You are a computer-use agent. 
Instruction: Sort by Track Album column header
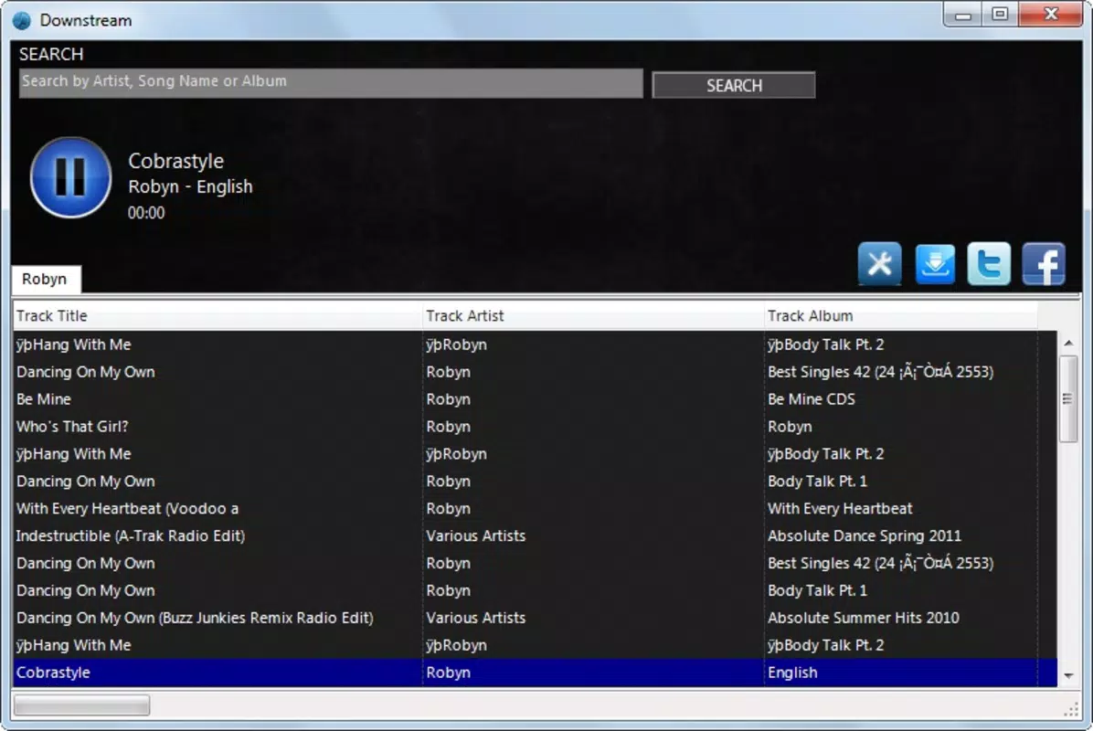900,315
